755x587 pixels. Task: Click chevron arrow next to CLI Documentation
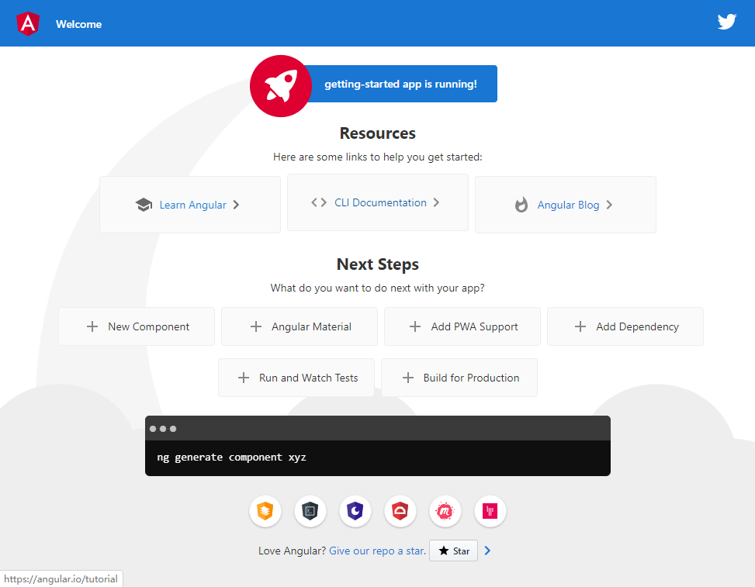point(436,202)
